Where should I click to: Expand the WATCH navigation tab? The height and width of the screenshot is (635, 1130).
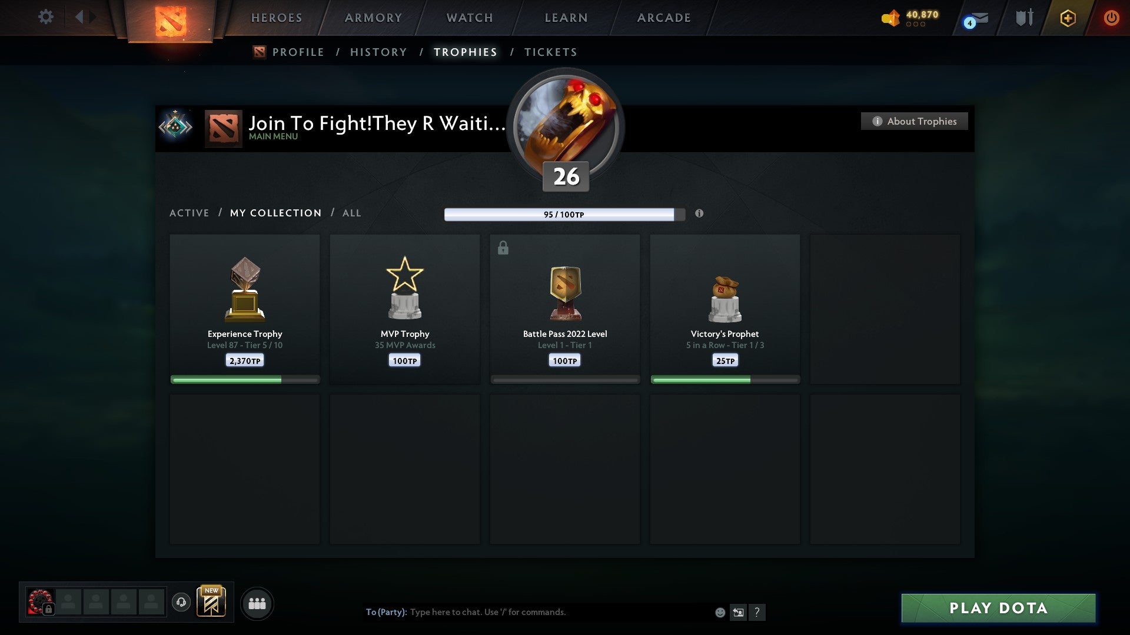pos(470,17)
